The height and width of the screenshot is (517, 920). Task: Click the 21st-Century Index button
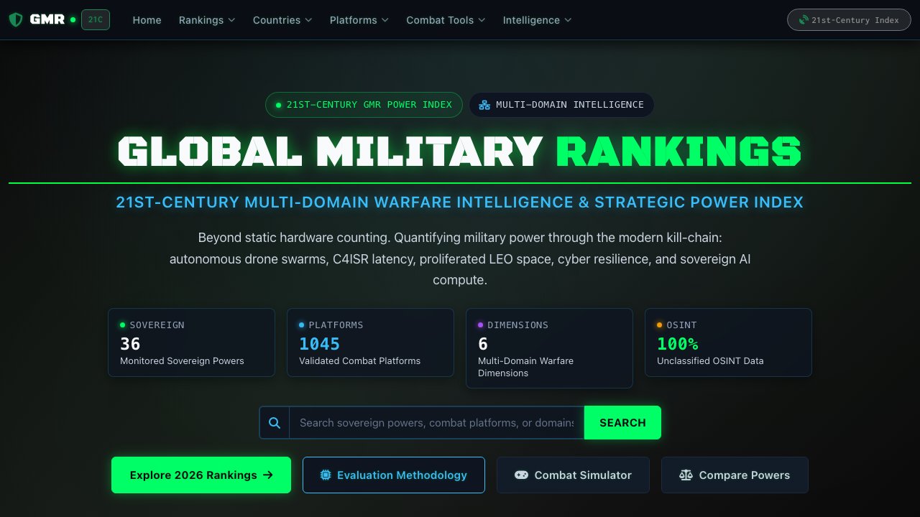click(849, 20)
